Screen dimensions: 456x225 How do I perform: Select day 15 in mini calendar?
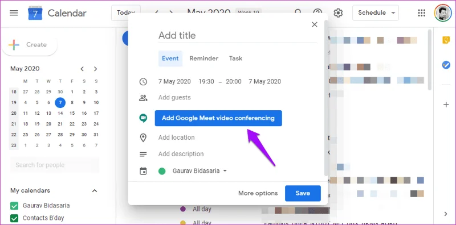tap(72, 114)
